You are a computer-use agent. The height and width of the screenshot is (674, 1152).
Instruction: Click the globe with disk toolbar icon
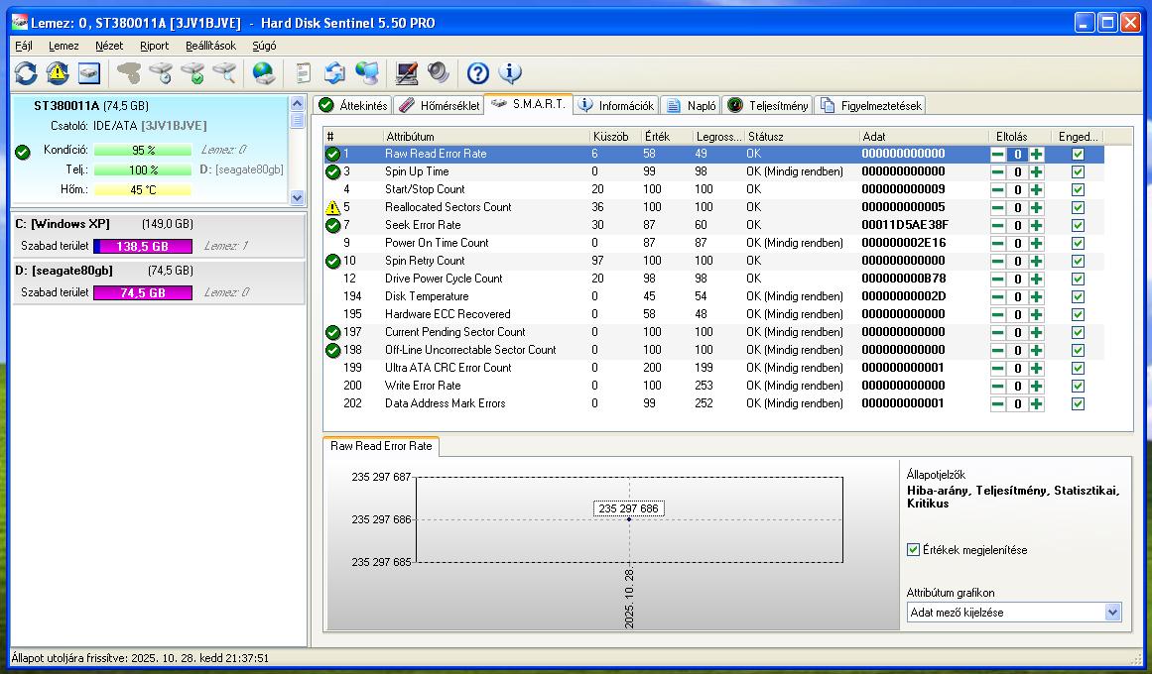tap(263, 72)
